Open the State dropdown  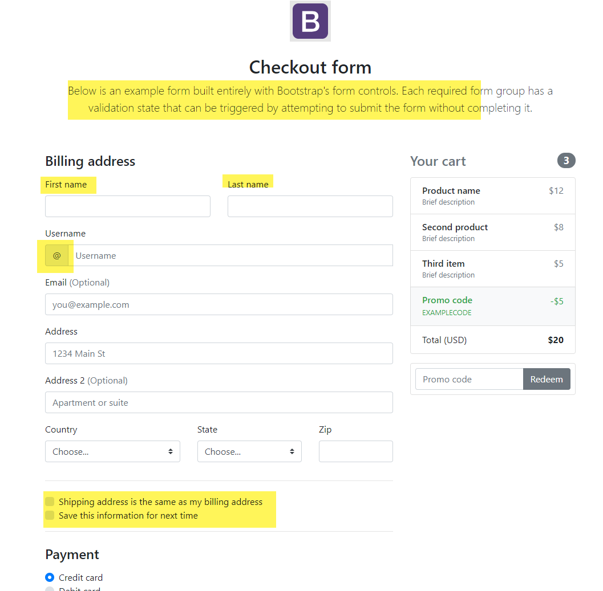249,451
